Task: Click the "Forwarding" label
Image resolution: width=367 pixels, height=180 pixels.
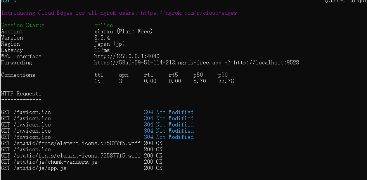Action: pos(16,62)
